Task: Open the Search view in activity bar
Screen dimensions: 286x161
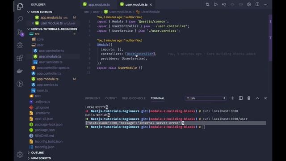Action: click(x=20, y=19)
